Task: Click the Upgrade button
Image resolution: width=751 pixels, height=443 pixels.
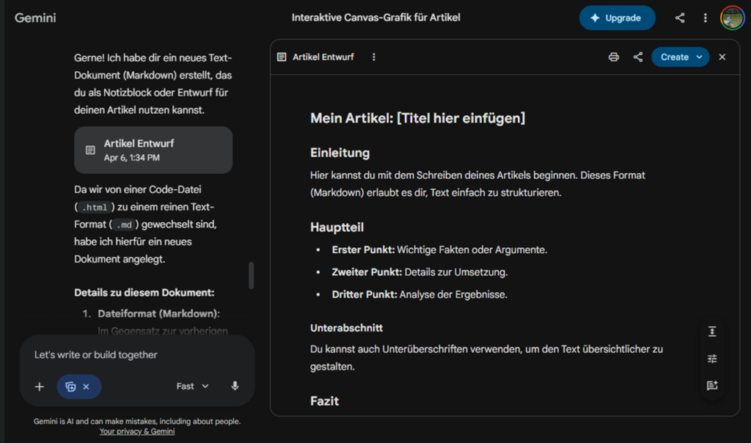Action: (x=617, y=18)
